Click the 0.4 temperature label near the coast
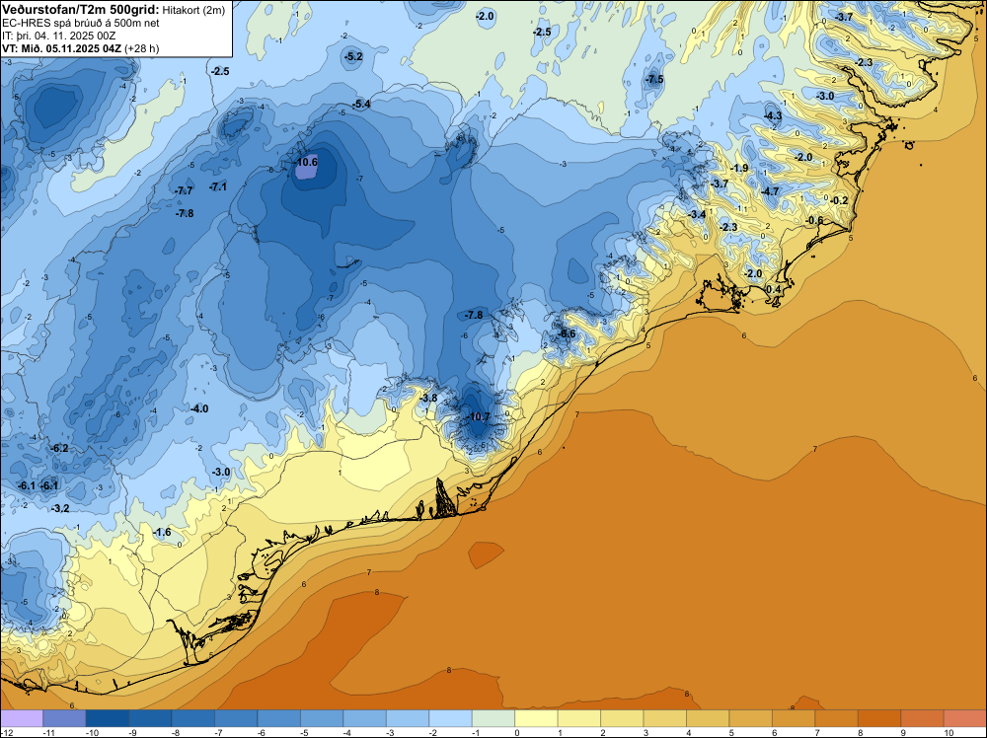The width and height of the screenshot is (987, 738). coord(774,289)
